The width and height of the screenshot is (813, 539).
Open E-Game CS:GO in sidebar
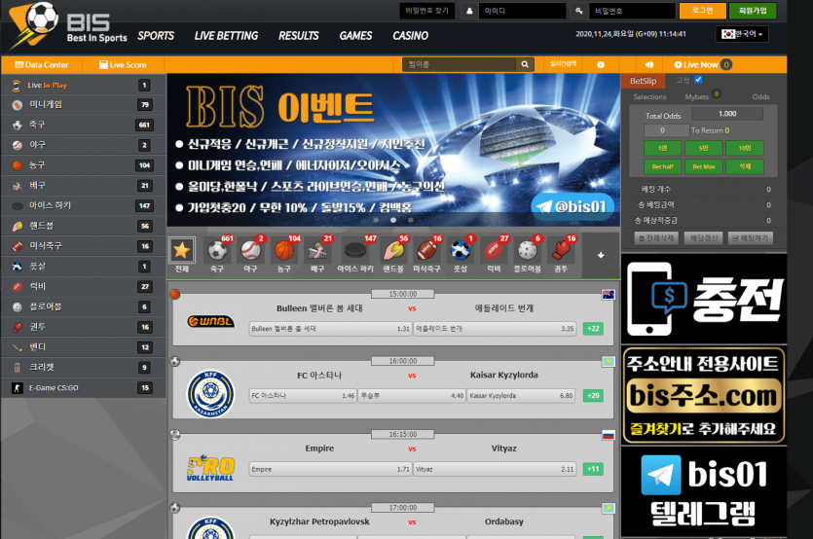point(83,387)
